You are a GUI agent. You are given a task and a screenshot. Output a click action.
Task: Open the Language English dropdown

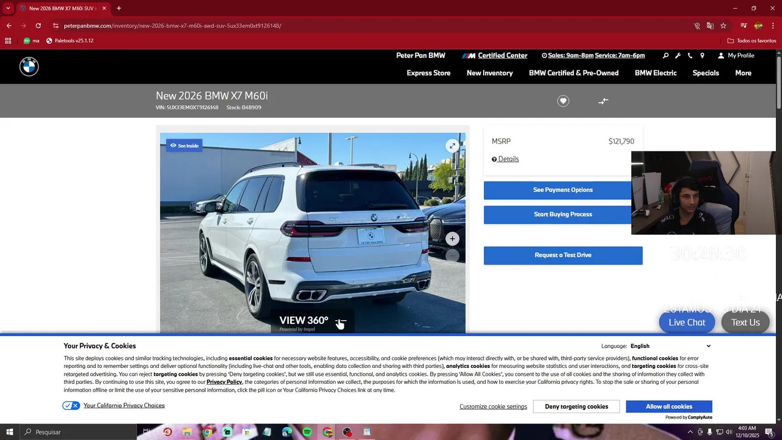click(671, 346)
